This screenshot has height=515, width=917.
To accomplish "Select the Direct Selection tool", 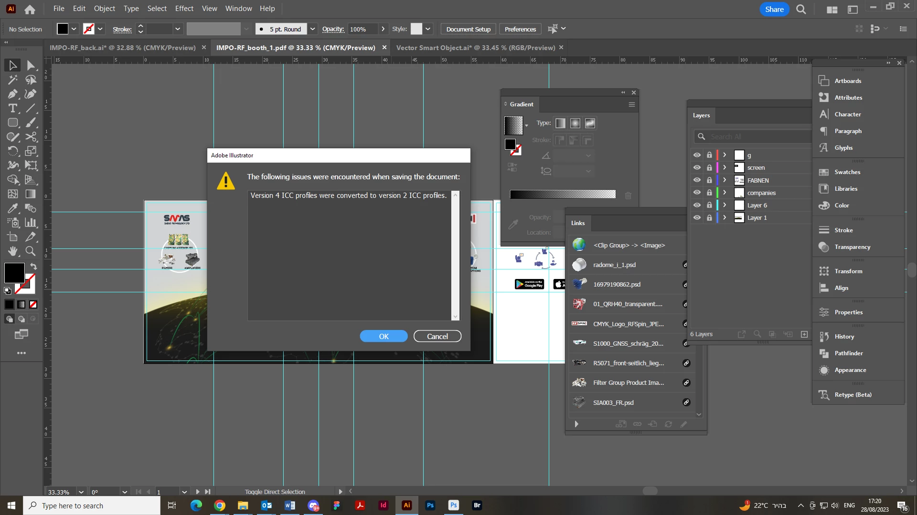I will pyautogui.click(x=31, y=65).
